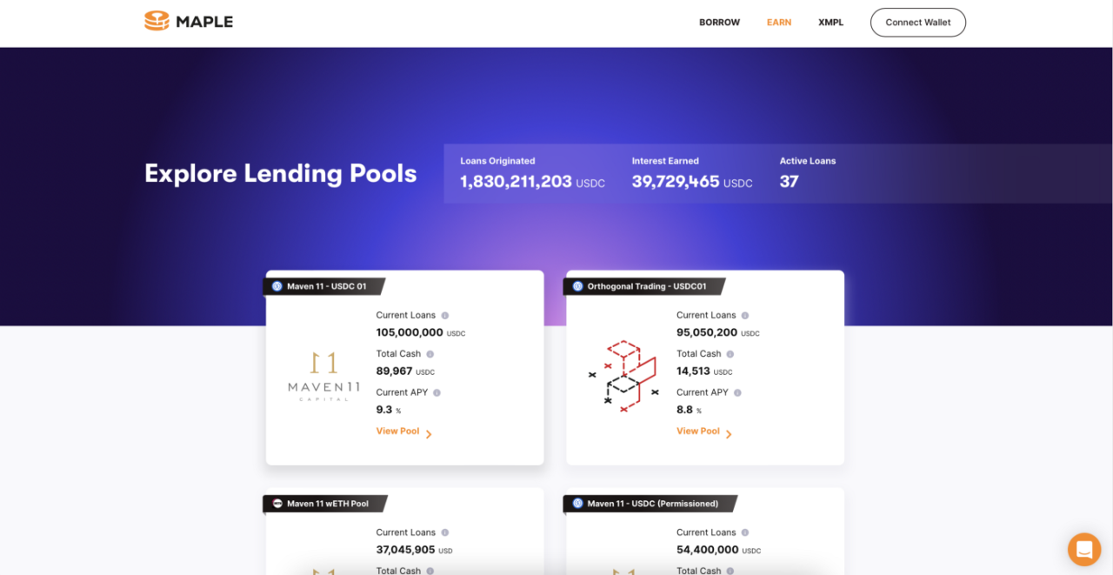The width and height of the screenshot is (1113, 575).
Task: Click the Maven 11 - USDC 01 pool title tag
Action: pyautogui.click(x=323, y=286)
